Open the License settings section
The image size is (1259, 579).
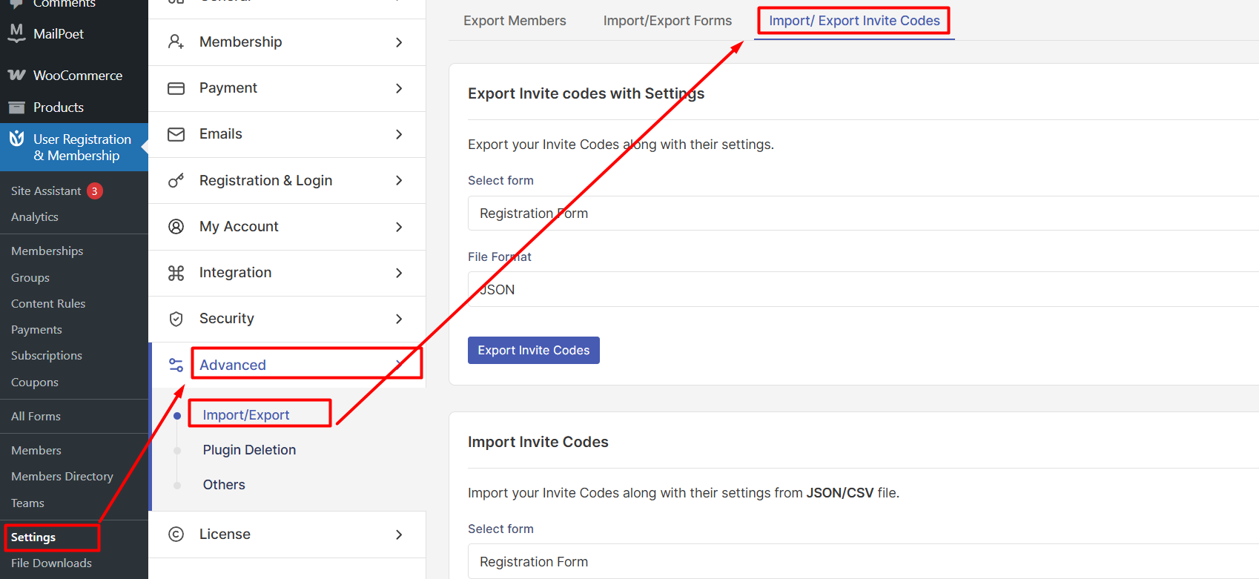click(x=287, y=535)
